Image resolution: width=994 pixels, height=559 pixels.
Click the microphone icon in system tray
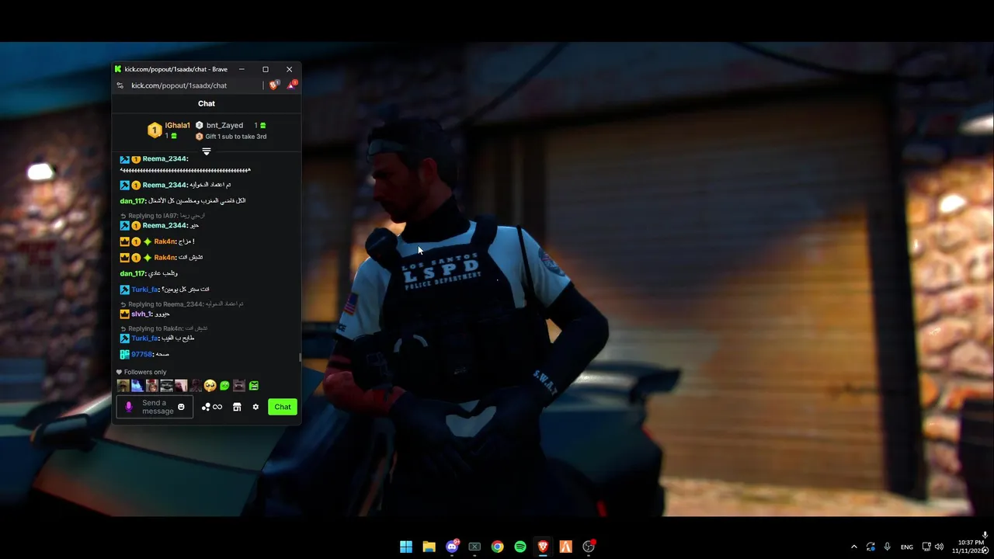coord(888,547)
